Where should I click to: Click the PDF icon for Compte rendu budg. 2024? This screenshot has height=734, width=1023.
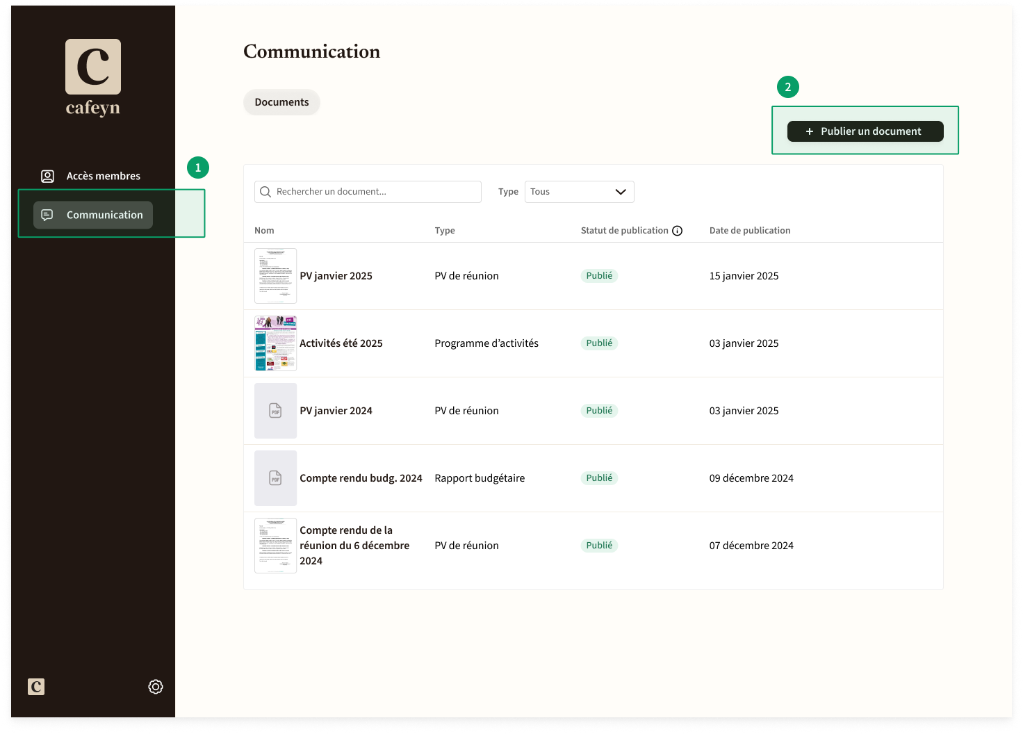point(275,478)
